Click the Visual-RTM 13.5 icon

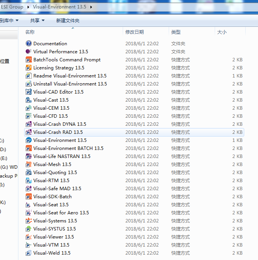click(x=28, y=180)
